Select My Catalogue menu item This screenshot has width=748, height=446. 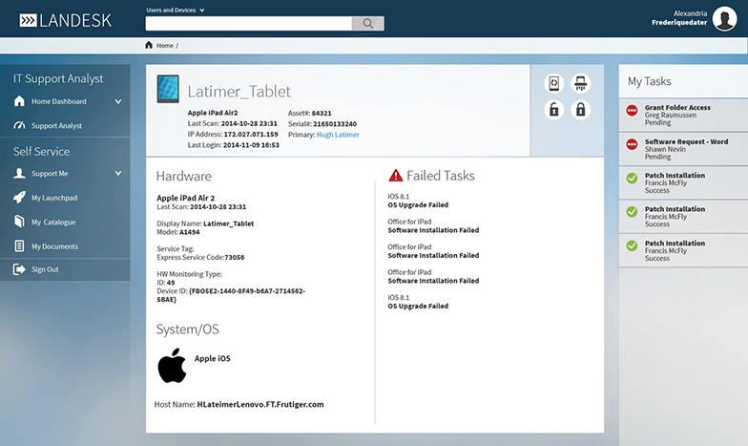tap(53, 223)
